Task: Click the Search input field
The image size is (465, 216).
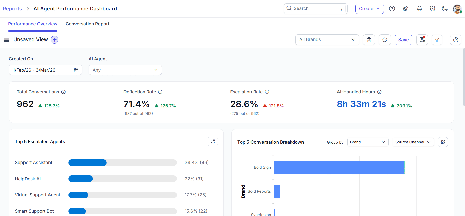Action: click(x=316, y=8)
